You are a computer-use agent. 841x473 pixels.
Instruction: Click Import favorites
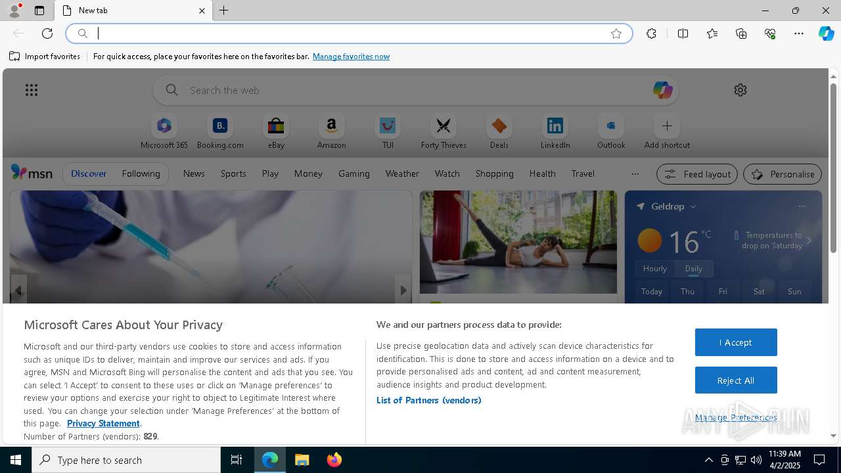tap(45, 56)
